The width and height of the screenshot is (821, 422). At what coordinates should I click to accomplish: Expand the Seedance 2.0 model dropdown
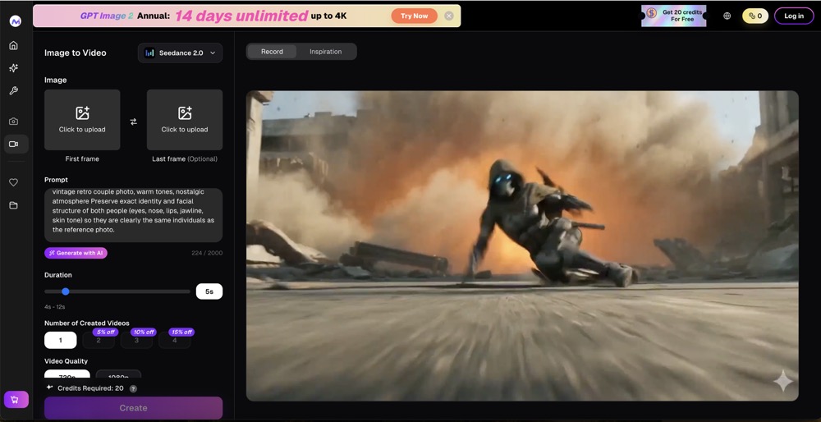[x=180, y=53]
